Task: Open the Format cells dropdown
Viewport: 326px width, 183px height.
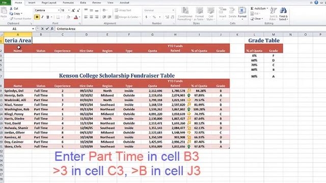Action: pos(242,14)
